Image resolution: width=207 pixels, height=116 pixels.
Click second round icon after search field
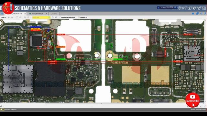click(x=56, y=17)
